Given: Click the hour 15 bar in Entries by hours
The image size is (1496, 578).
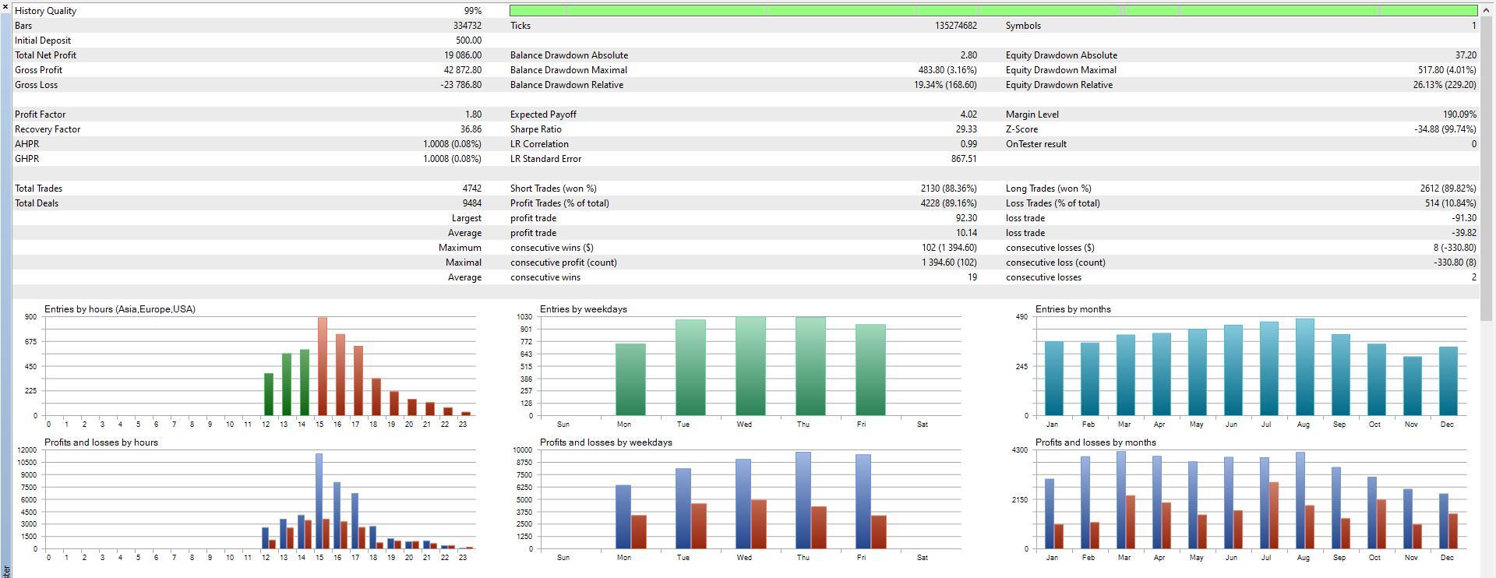Looking at the screenshot, I should point(322,366).
